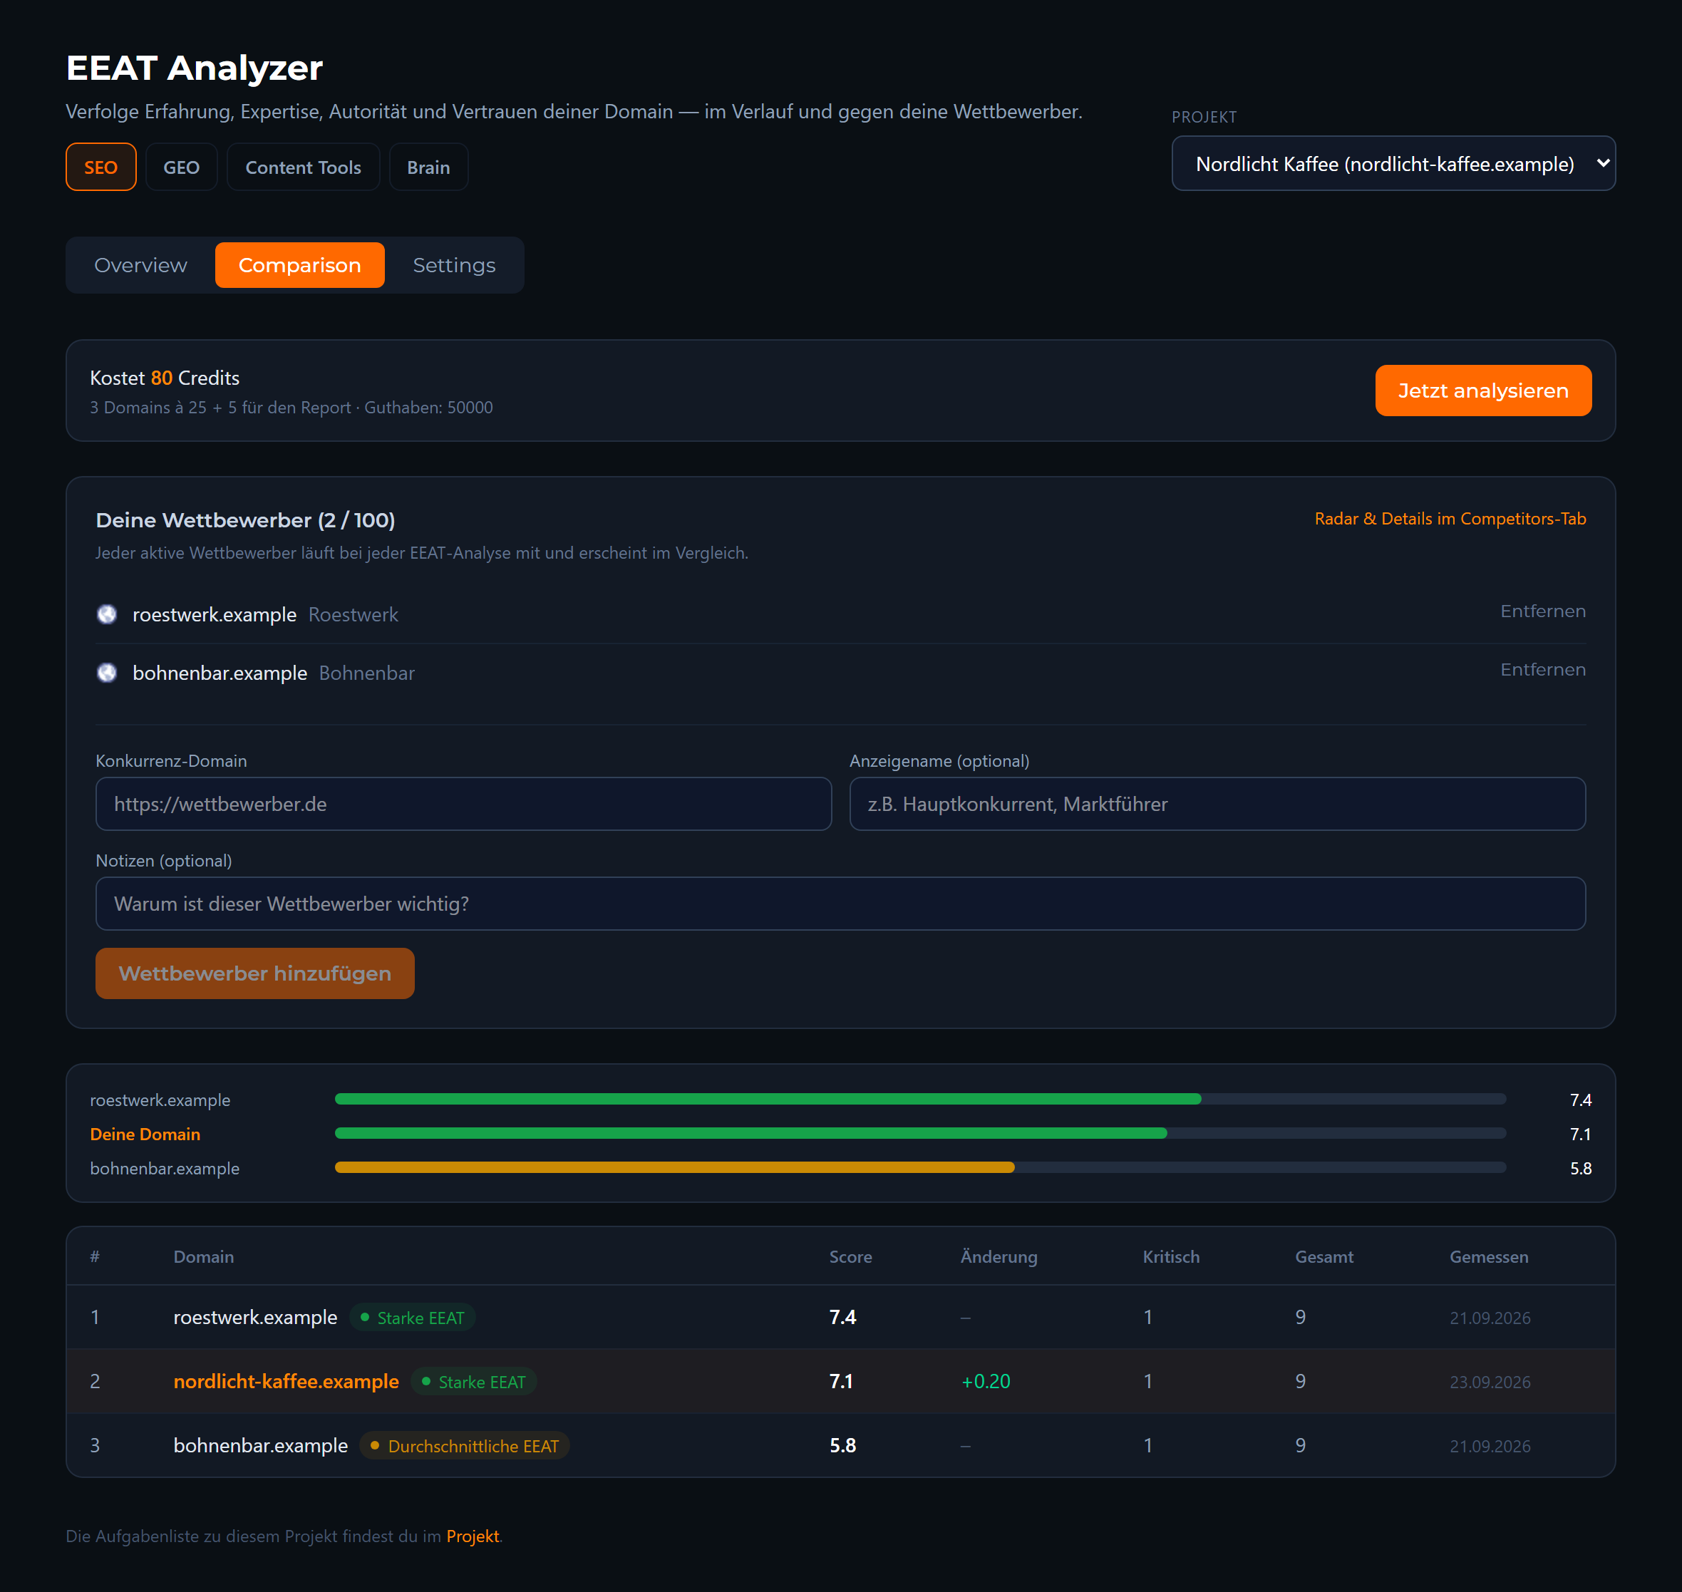Focus the Konkurrenz-Domain input field
1682x1592 pixels.
tap(463, 805)
